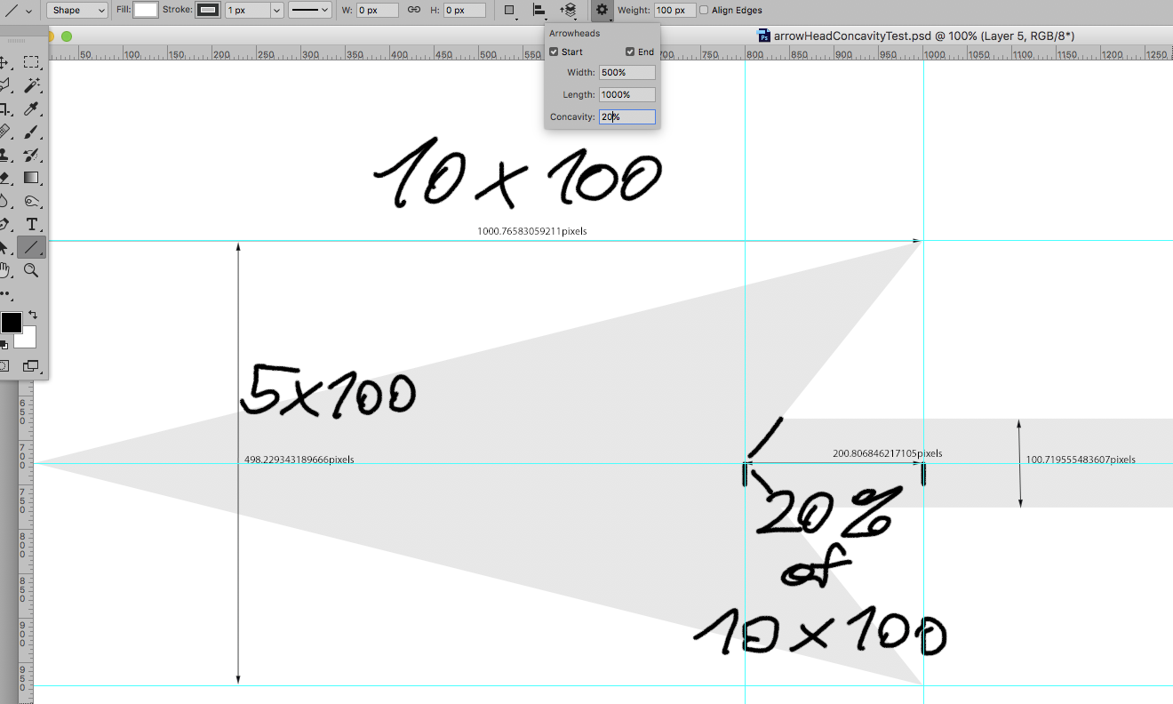Click the shape H height field
The width and height of the screenshot is (1173, 704).
coord(465,10)
